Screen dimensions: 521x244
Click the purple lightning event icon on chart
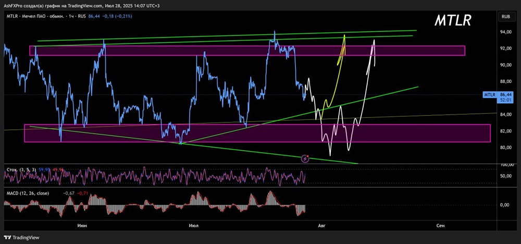[x=305, y=159]
